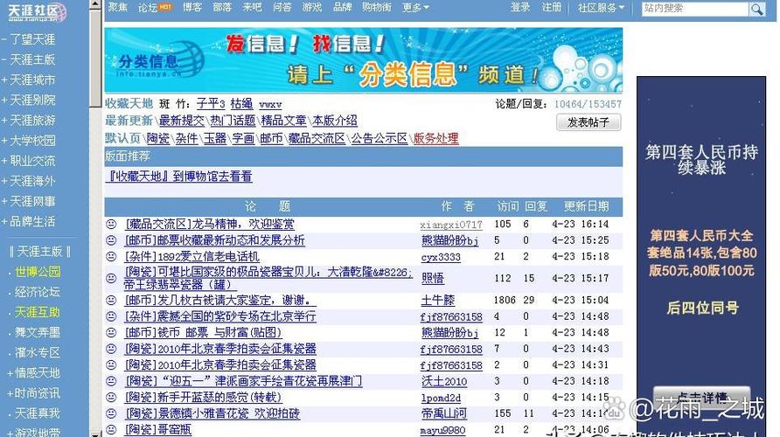The width and height of the screenshot is (780, 437).
Task: Open 问答 in the top navigation
Action: pos(282,8)
